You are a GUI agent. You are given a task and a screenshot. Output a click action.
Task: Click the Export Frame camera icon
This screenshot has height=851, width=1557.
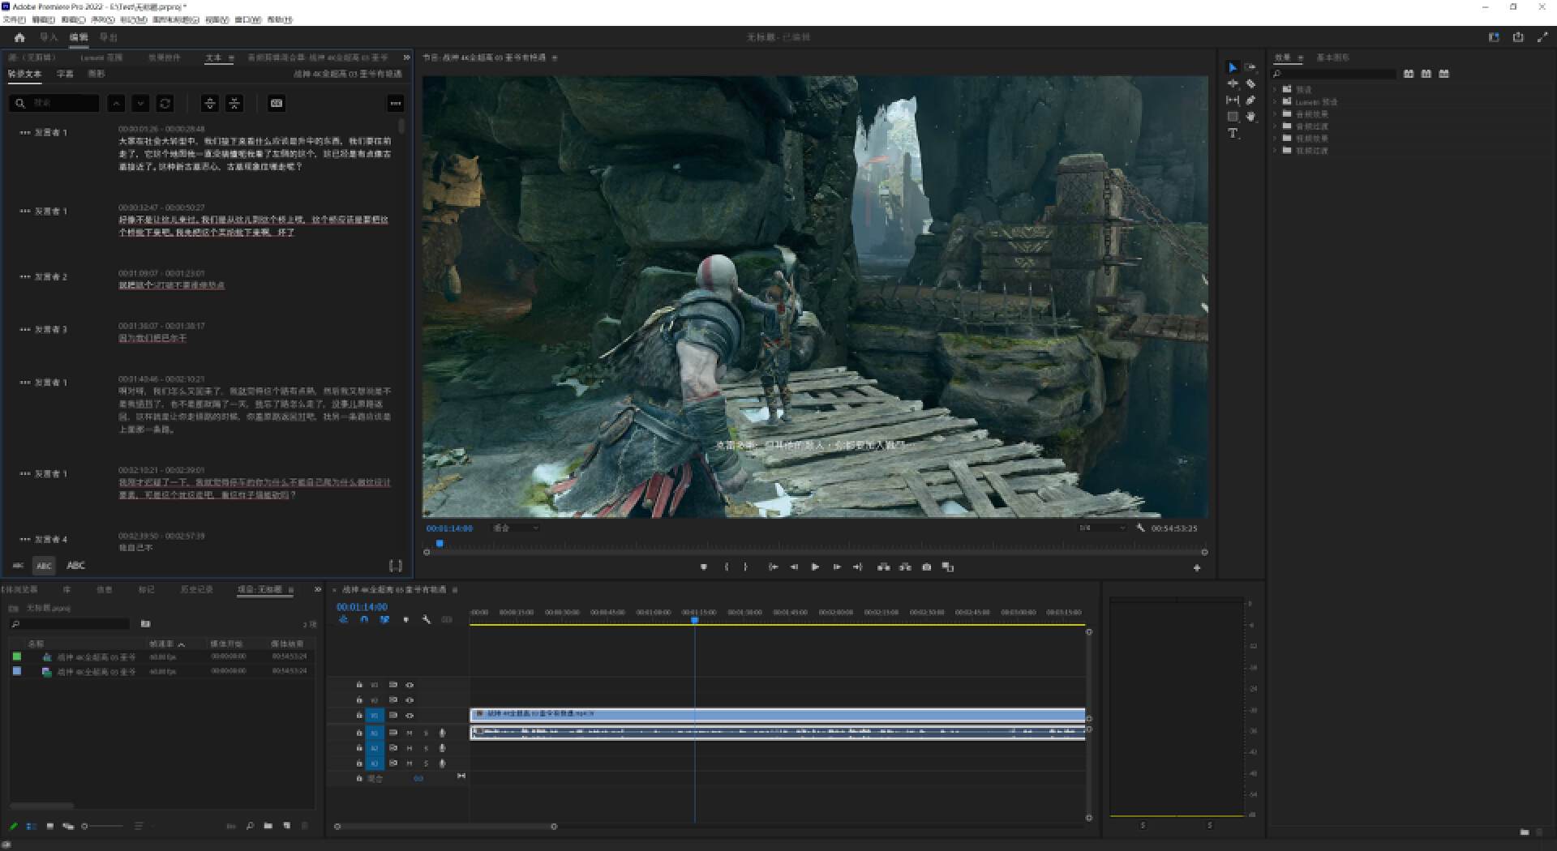926,567
